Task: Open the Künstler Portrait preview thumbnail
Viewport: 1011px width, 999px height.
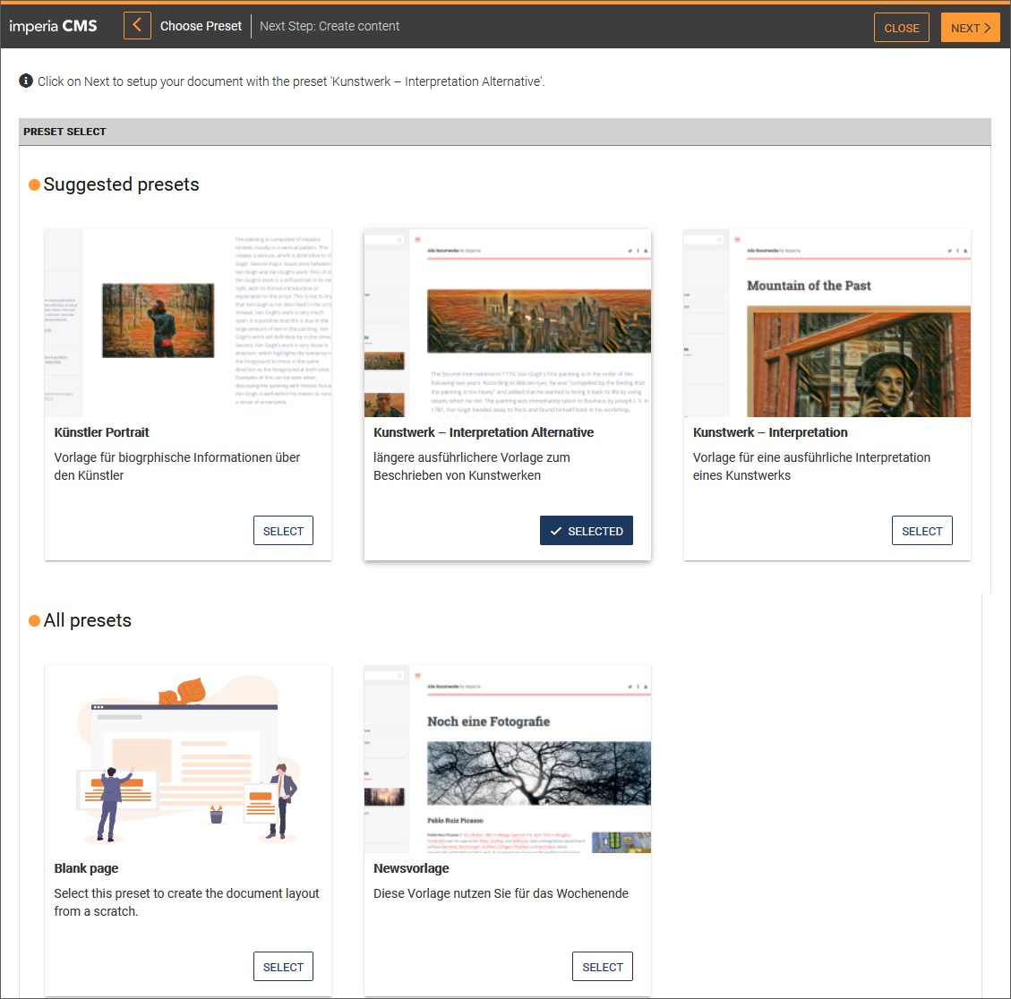Action: [188, 323]
